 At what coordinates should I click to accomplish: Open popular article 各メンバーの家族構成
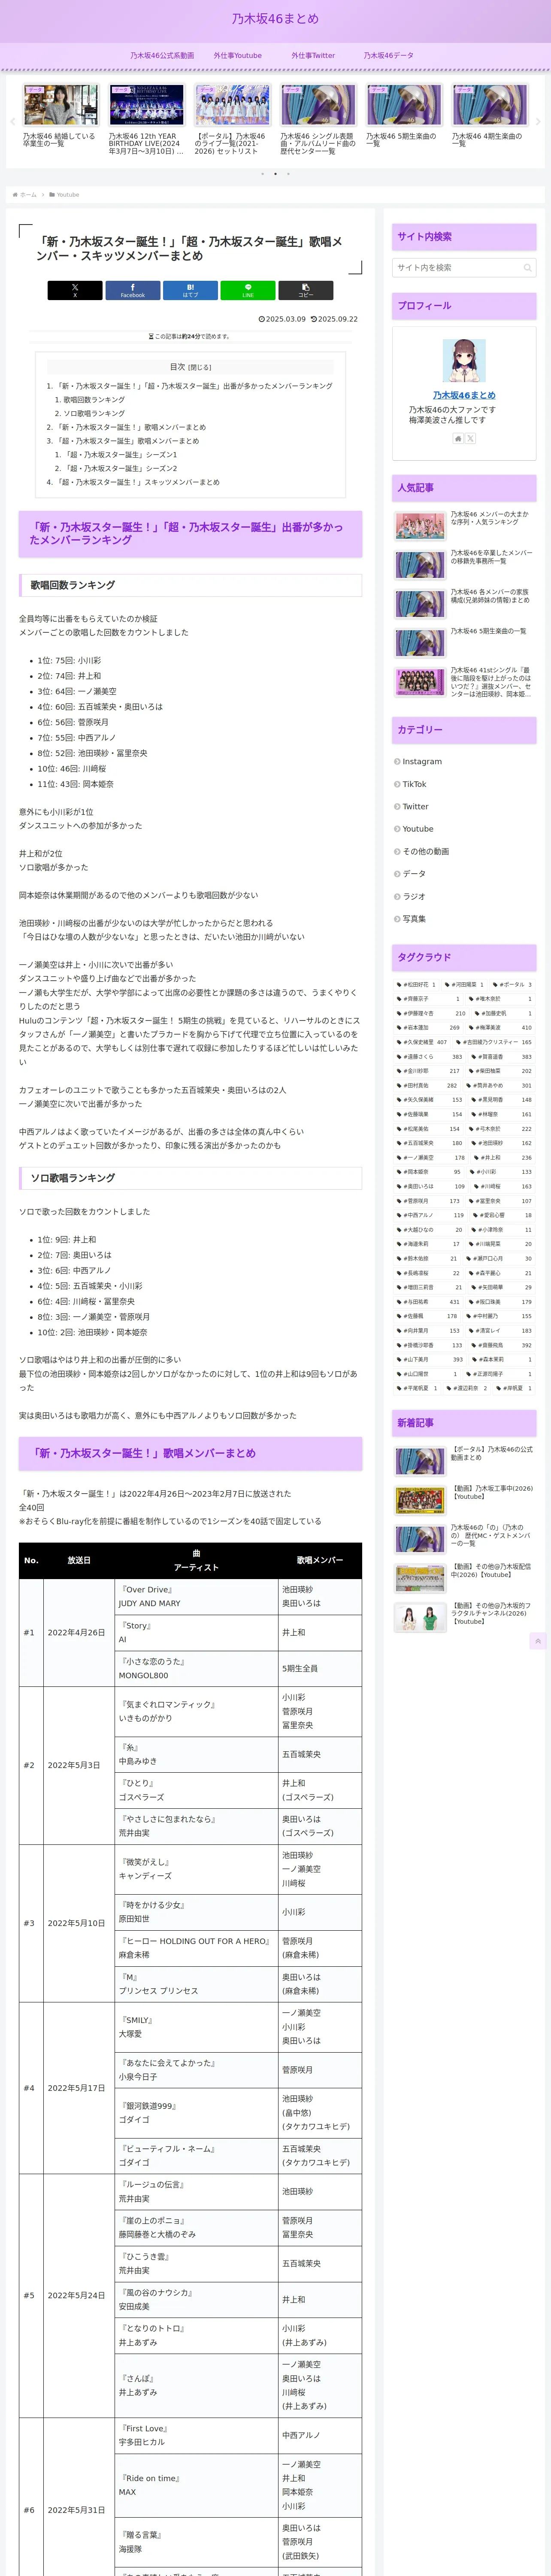click(464, 604)
